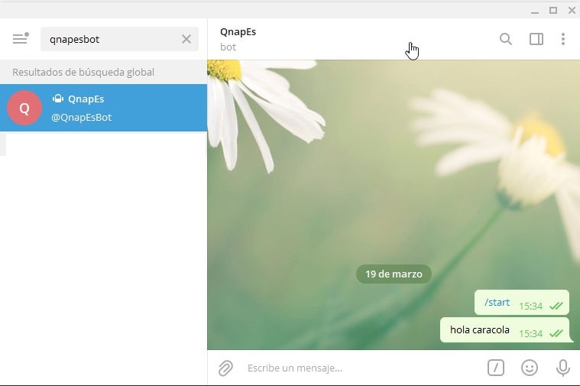Toggle the right info side panel
580x386 pixels.
[x=536, y=39]
